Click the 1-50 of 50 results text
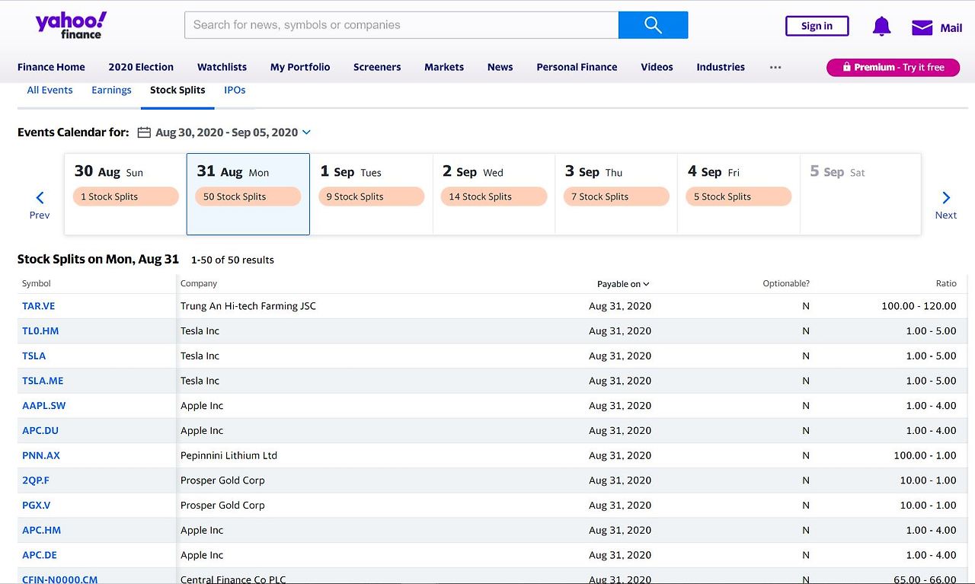Image resolution: width=975 pixels, height=584 pixels. (x=232, y=260)
